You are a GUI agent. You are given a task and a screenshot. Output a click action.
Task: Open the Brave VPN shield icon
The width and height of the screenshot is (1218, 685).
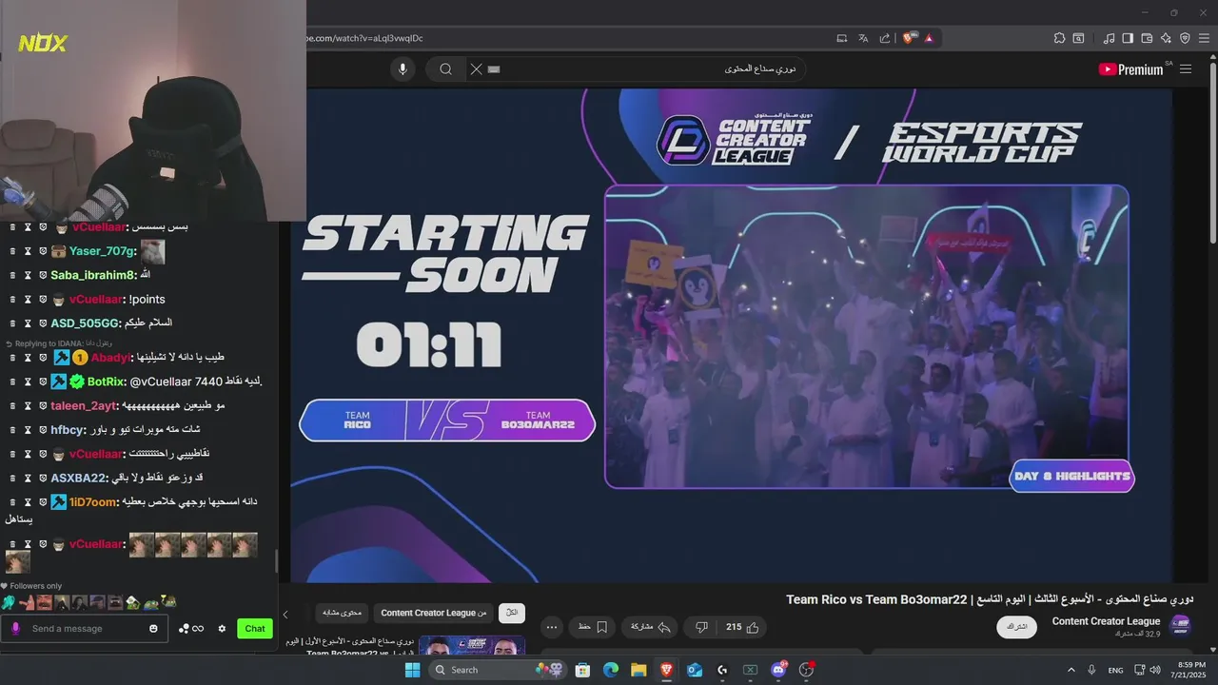pyautogui.click(x=1185, y=38)
